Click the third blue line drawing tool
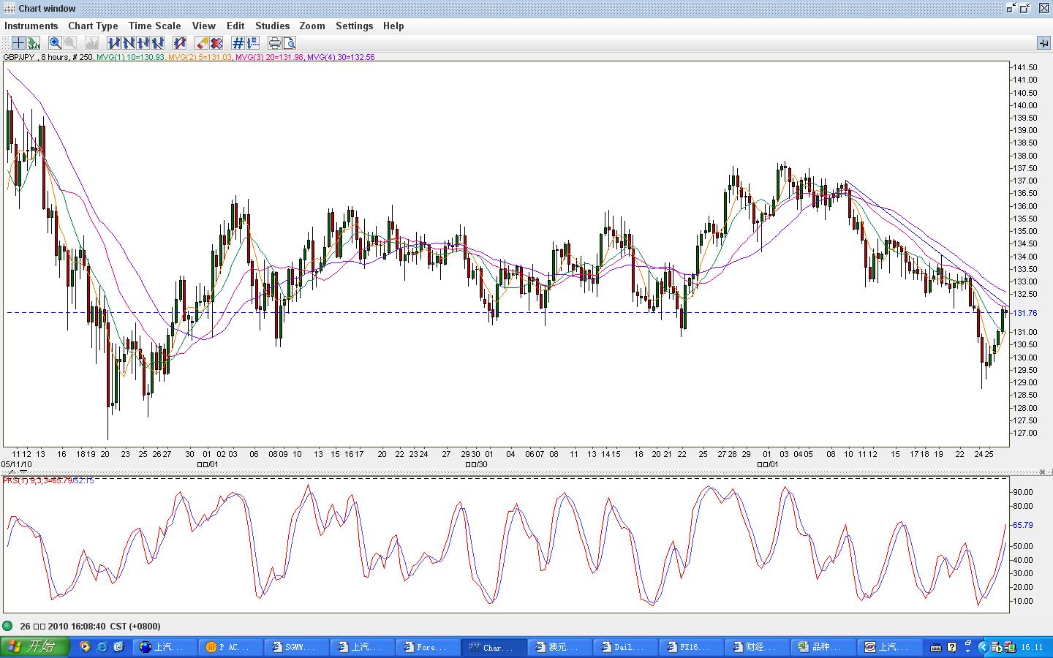The image size is (1053, 658). coord(143,43)
